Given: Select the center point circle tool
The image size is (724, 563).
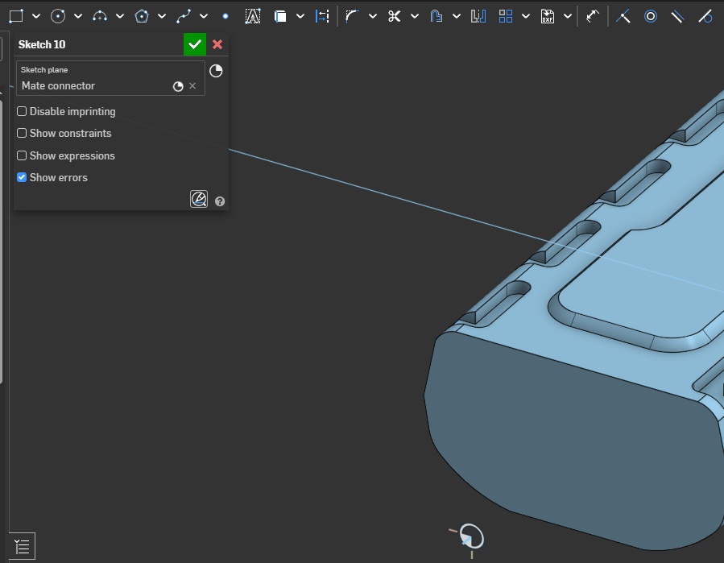Looking at the screenshot, I should [58, 16].
